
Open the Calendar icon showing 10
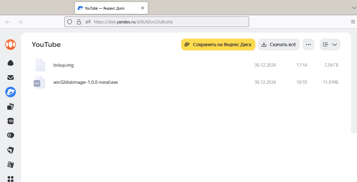(x=11, y=121)
